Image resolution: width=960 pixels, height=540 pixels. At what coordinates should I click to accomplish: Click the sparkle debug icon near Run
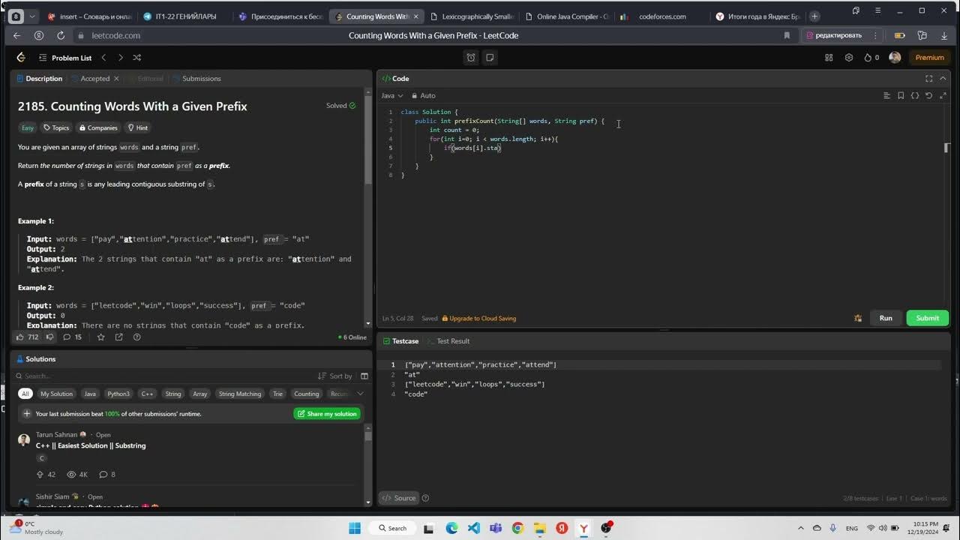pos(858,318)
